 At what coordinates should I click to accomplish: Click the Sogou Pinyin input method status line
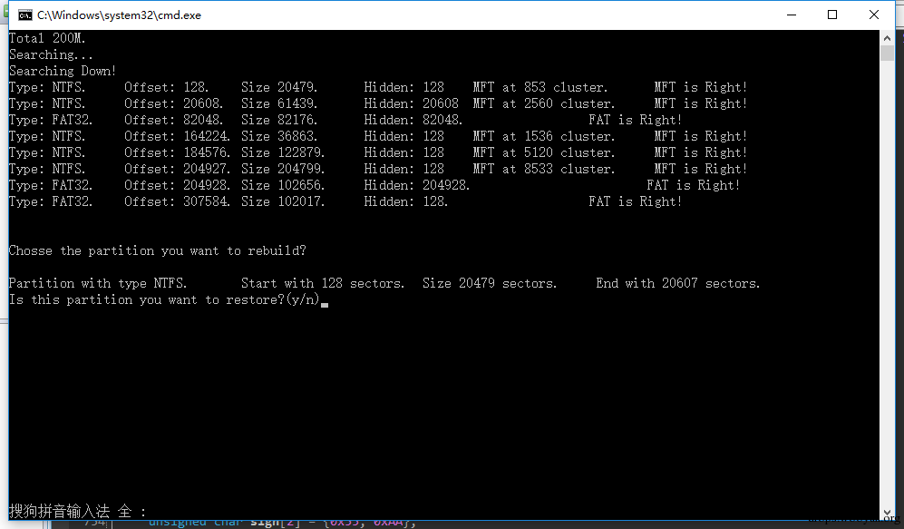click(x=78, y=511)
